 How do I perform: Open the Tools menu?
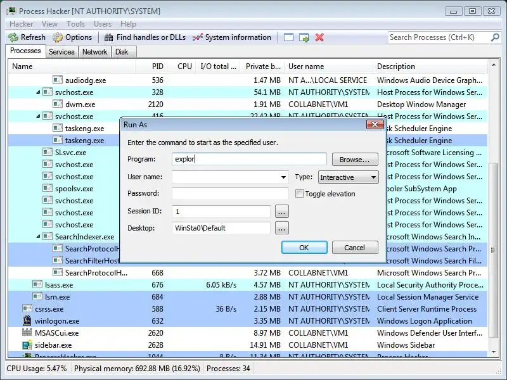(x=75, y=24)
